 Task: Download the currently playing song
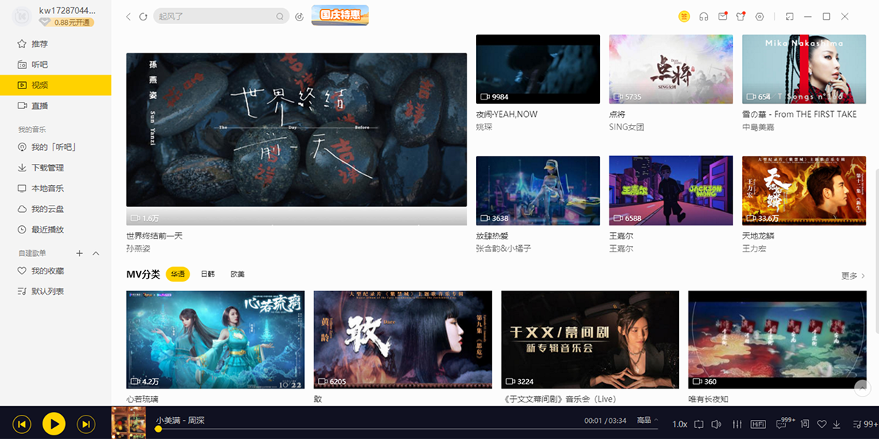coord(837,424)
